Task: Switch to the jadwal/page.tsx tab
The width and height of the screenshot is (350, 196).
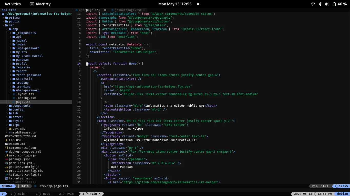Action: [127, 10]
